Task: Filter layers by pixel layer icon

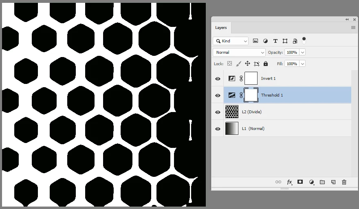Action: [x=255, y=41]
